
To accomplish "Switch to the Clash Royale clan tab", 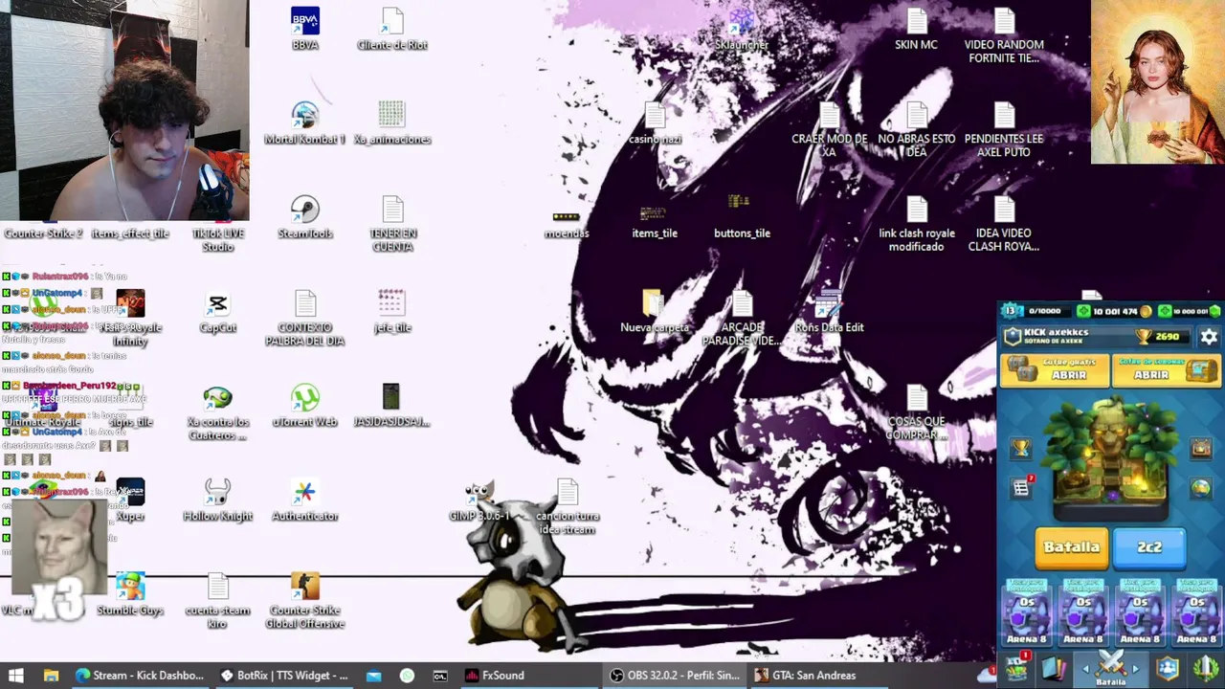I will coord(1168,668).
